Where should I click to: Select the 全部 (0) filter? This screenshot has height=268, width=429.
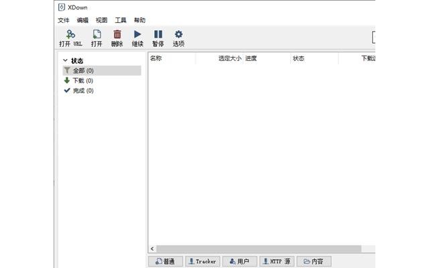pos(102,70)
